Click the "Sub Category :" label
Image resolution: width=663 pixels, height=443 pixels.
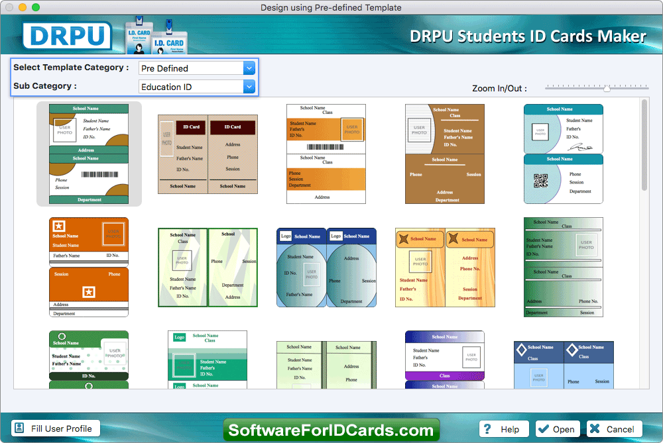(45, 86)
